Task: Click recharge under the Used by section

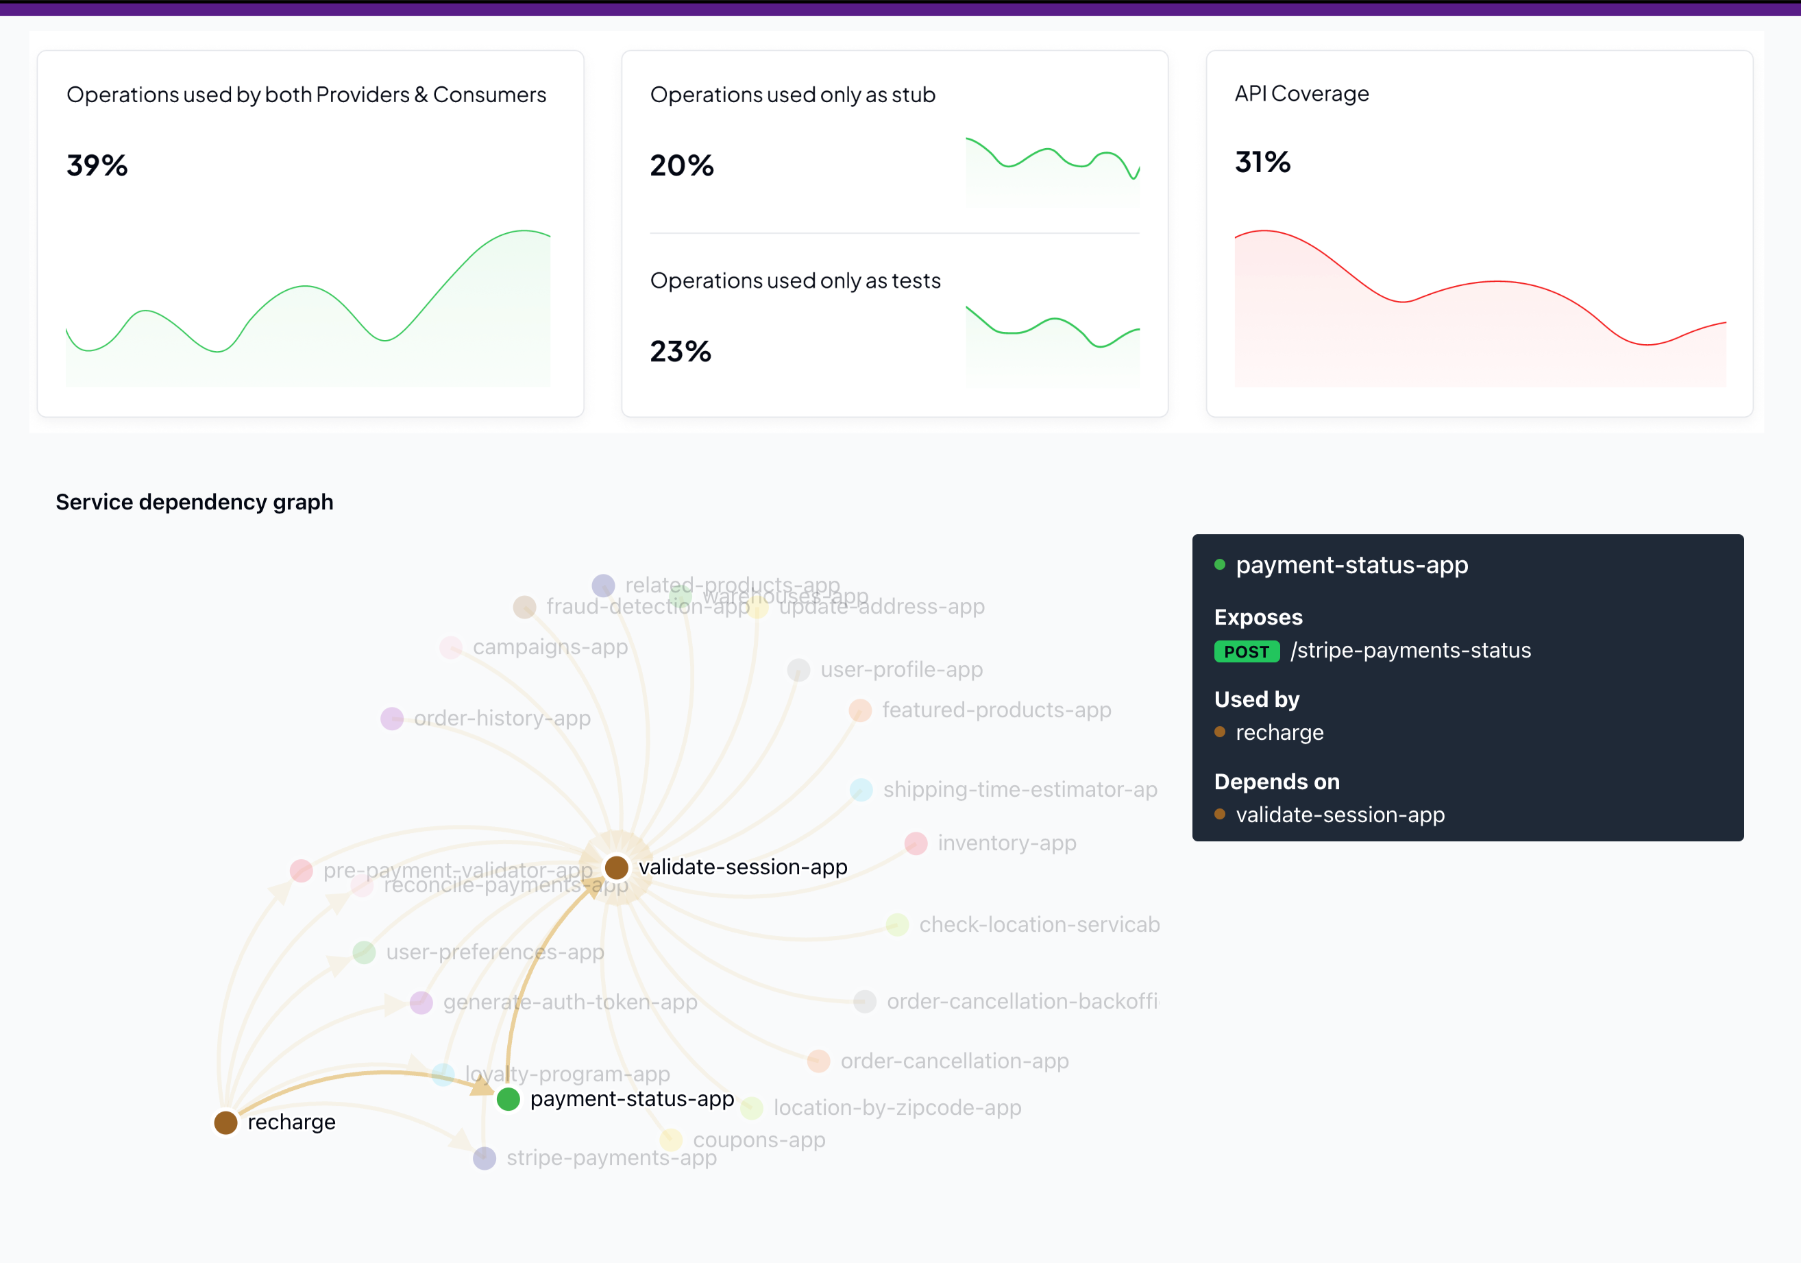Action: [x=1279, y=732]
